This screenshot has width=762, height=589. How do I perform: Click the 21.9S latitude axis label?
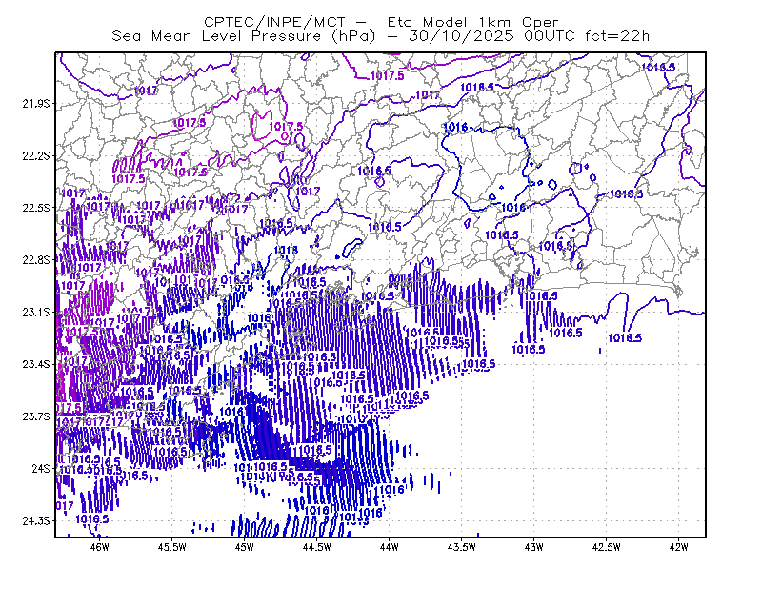click(x=36, y=104)
